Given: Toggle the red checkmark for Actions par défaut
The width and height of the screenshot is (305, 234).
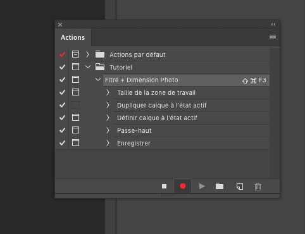Looking at the screenshot, I should 62,54.
